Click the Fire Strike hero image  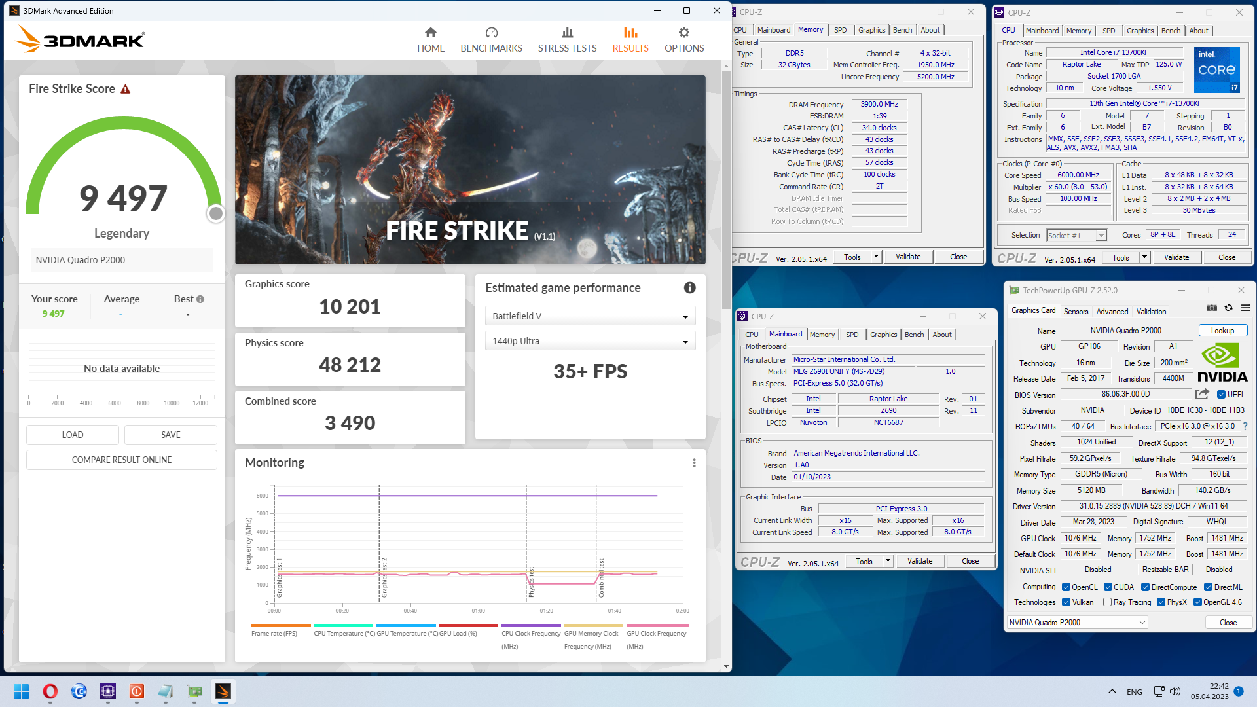click(x=470, y=170)
